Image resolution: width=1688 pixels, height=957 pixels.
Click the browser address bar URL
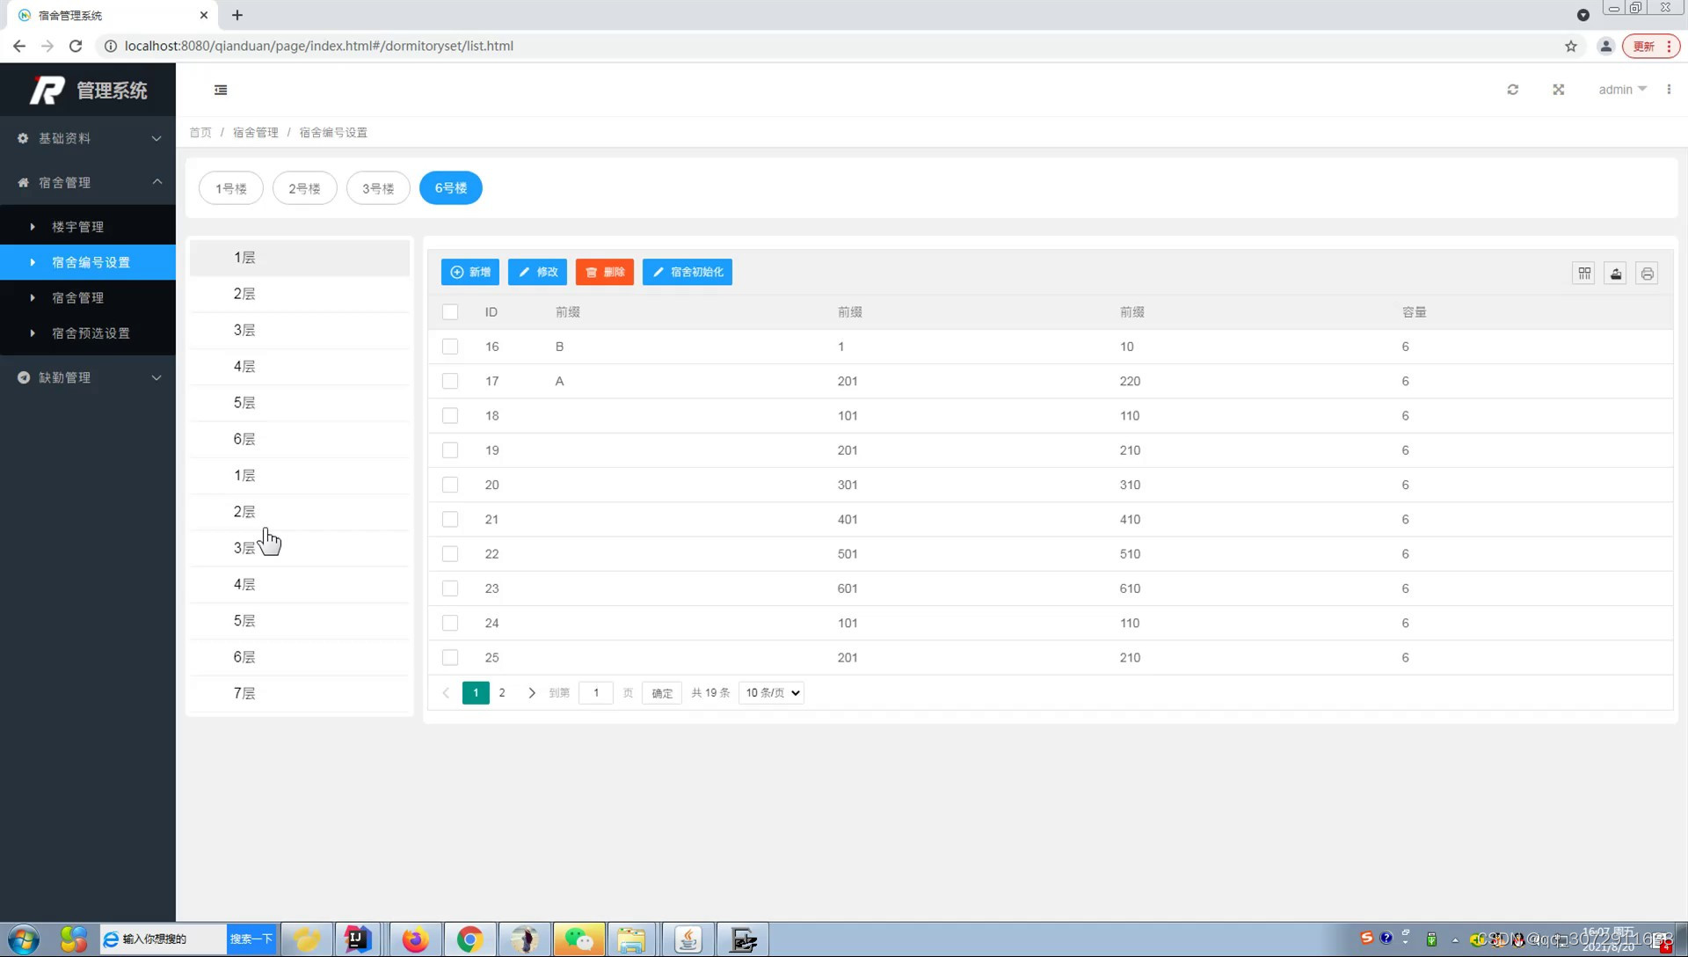(319, 46)
